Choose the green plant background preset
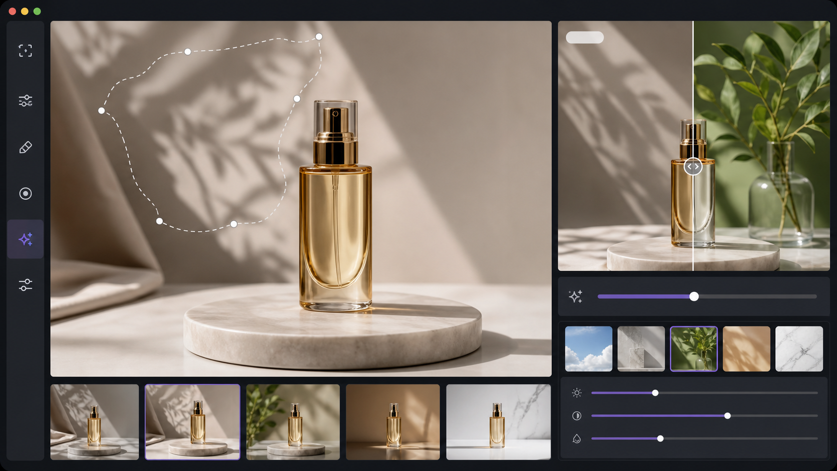Image resolution: width=837 pixels, height=471 pixels. 694,349
